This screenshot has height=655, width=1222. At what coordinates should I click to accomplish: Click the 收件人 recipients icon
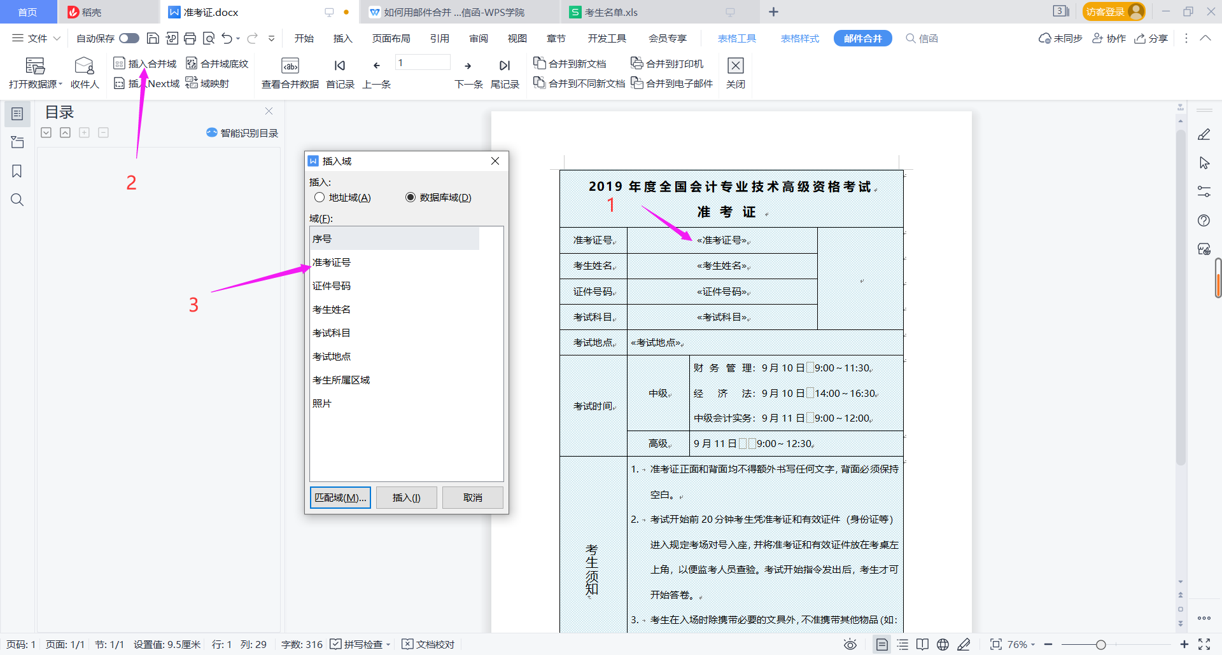tap(85, 72)
